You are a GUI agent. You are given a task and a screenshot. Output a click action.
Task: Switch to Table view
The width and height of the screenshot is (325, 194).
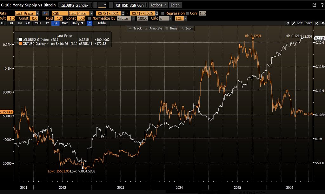point(102,23)
